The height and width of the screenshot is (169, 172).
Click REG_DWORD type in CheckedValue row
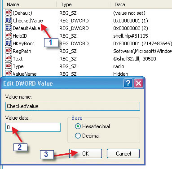tap(74, 21)
